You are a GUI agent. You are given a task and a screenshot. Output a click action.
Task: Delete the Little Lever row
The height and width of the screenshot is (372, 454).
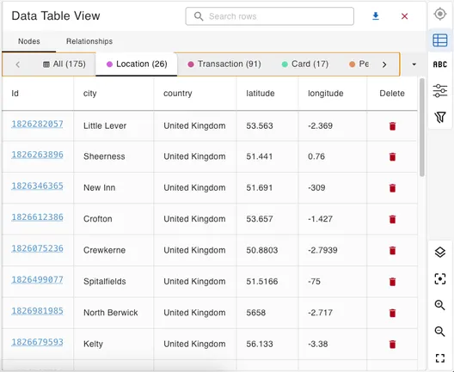point(392,126)
